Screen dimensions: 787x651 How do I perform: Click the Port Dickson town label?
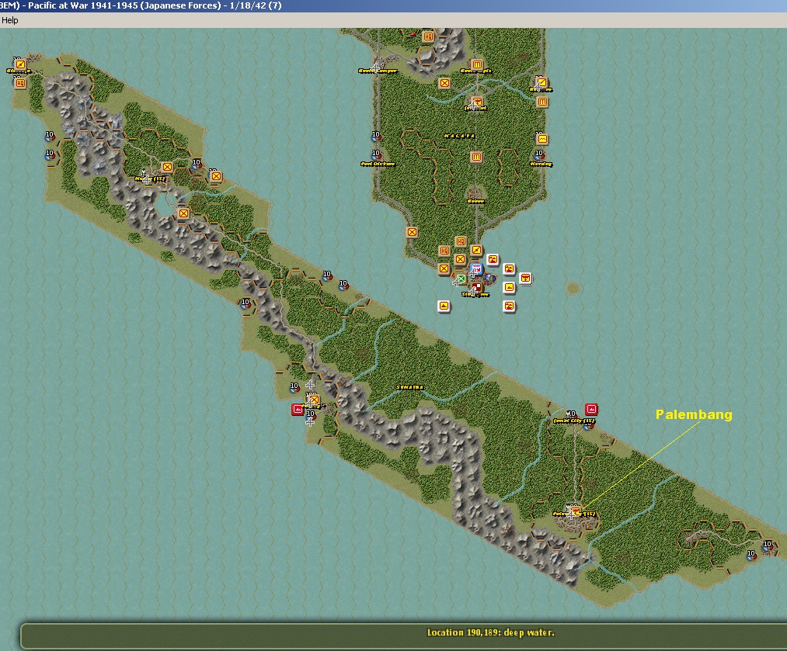[x=378, y=164]
